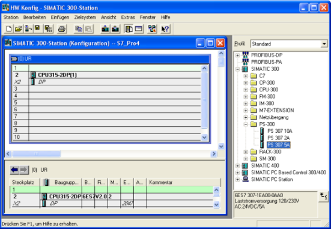This screenshot has width=331, height=229.
Task: Click the forward arrow in rack detail pane
Action: (24, 170)
